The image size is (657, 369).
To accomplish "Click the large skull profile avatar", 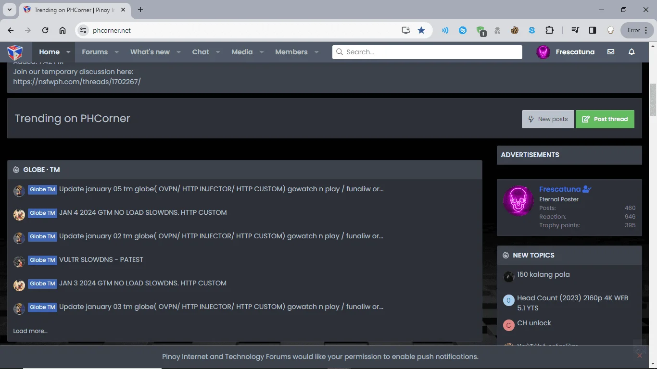I will [x=518, y=201].
